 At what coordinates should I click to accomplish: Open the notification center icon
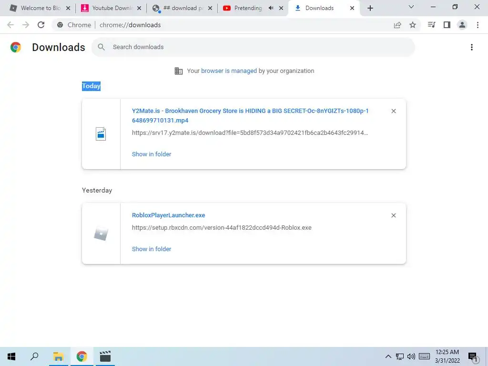pyautogui.click(x=473, y=356)
